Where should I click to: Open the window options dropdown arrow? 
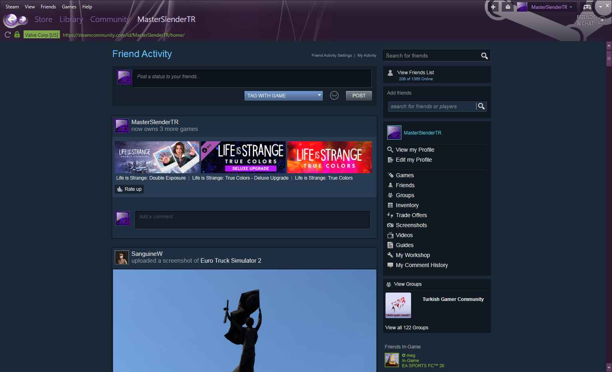click(x=600, y=7)
